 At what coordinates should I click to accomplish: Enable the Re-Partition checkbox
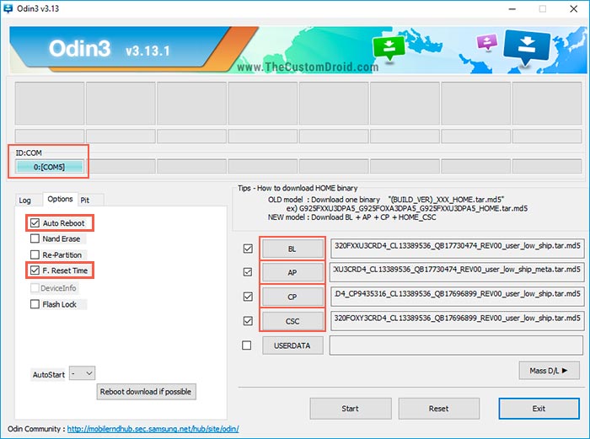click(35, 254)
